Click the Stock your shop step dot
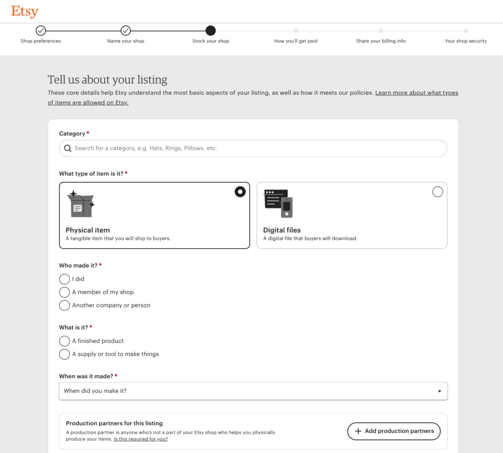 coord(211,30)
